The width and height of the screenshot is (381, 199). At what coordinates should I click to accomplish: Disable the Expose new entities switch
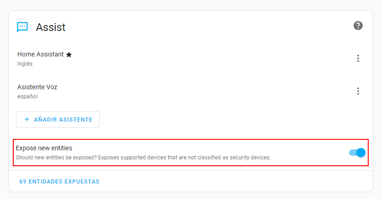point(357,153)
